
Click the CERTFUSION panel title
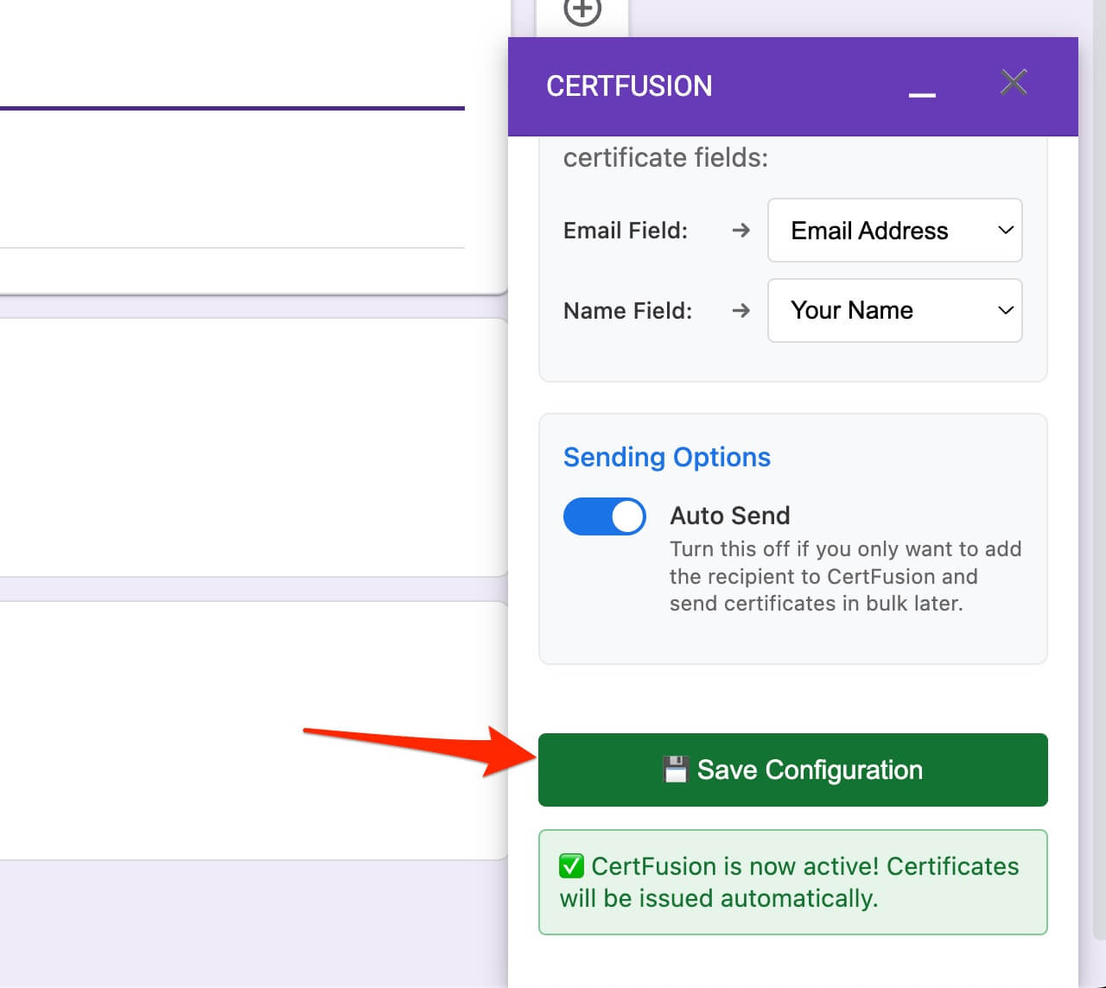point(629,86)
